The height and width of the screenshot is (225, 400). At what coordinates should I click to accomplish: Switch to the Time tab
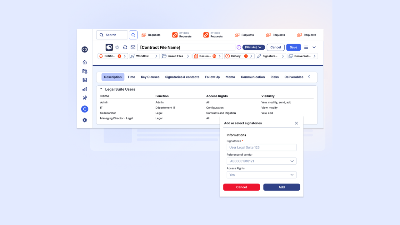point(131,77)
